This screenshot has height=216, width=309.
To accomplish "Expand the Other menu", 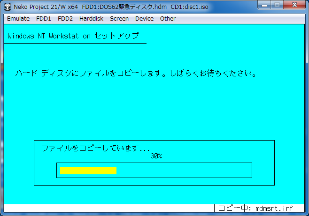I will pos(168,19).
